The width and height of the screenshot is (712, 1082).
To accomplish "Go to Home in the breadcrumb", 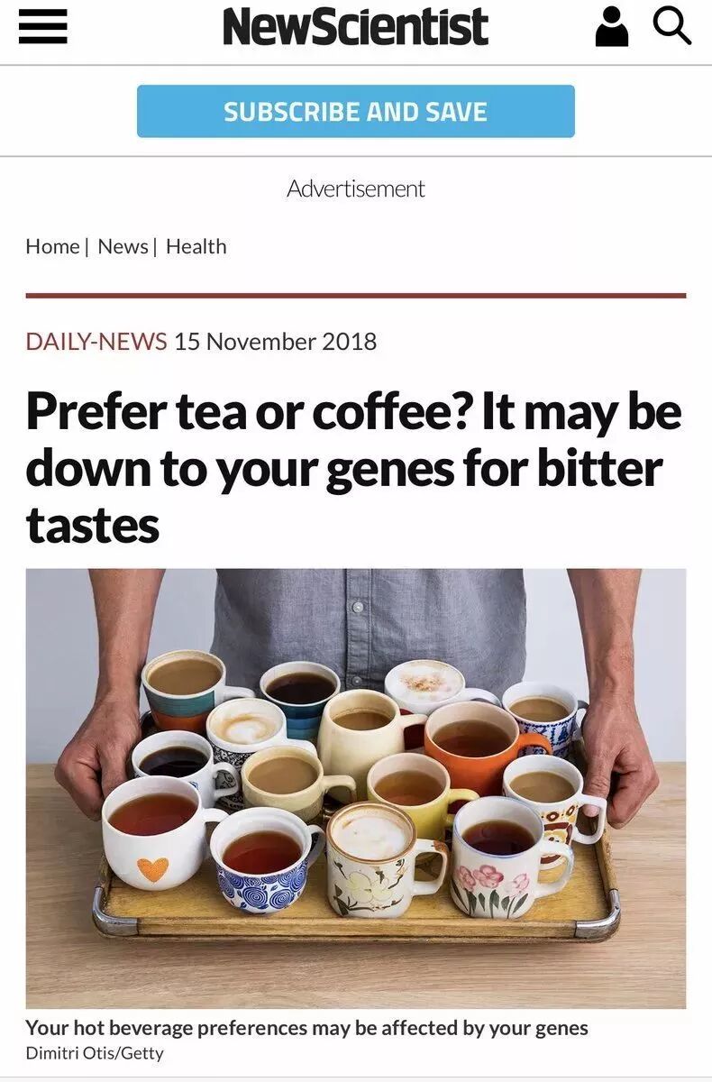I will coord(52,246).
